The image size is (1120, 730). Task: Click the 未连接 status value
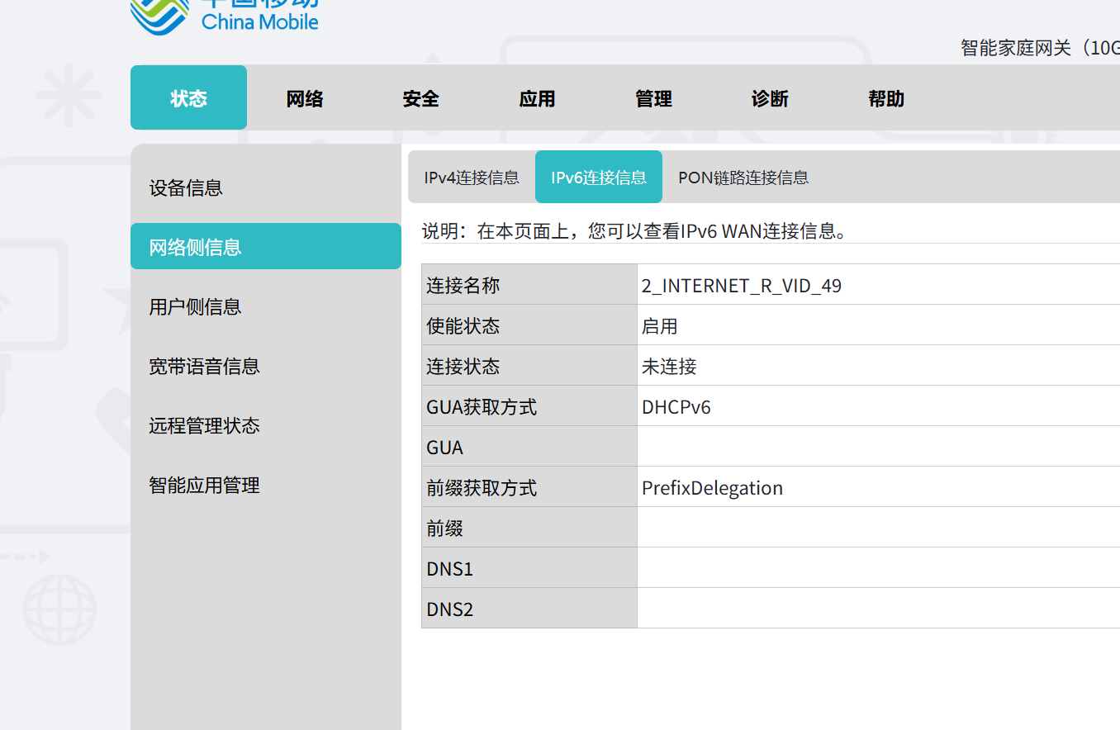coord(669,367)
